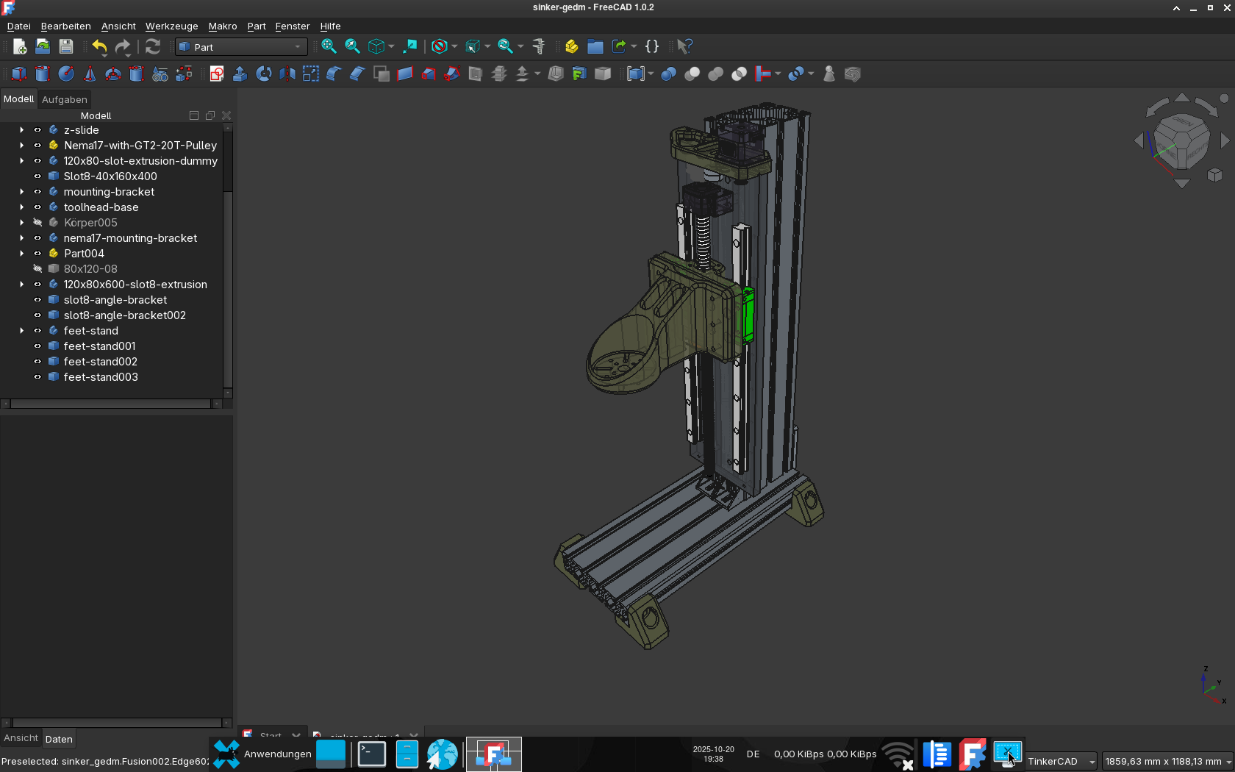Image resolution: width=1235 pixels, height=772 pixels.
Task: Select the Extrude tool
Action: coord(240,74)
